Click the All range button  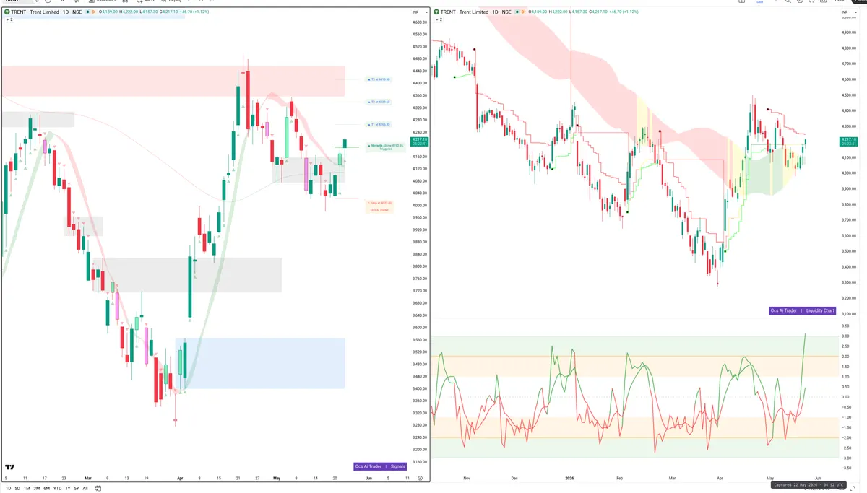click(x=85, y=489)
